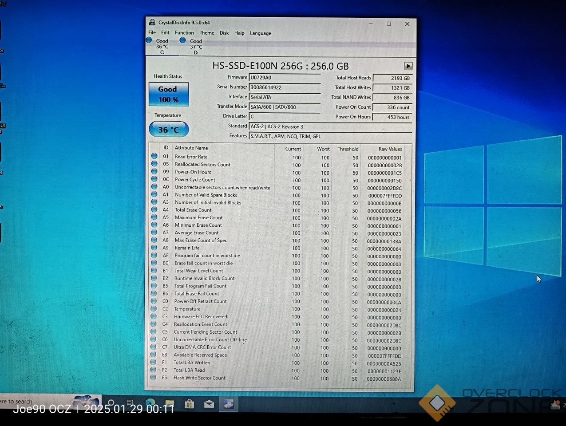Open the Mail app from the taskbar
Screen dimensions: 566x426
[x=209, y=404]
